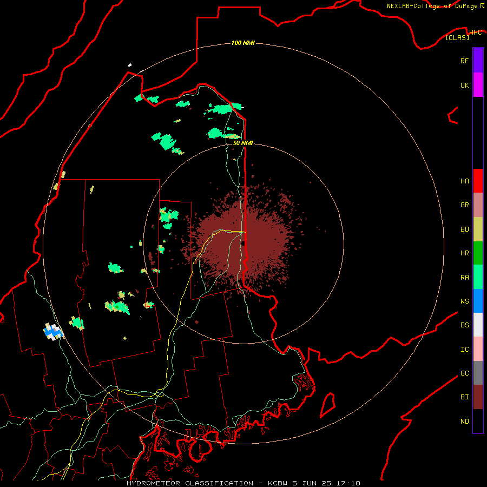This screenshot has width=487, height=487.
Task: Click the ND legend label
Action: point(464,422)
